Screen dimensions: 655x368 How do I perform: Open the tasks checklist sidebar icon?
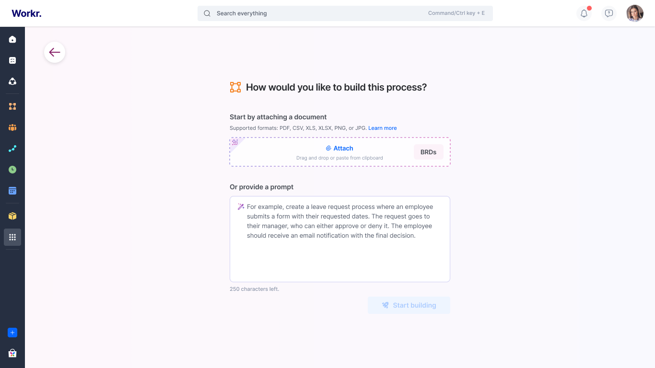pos(12,60)
